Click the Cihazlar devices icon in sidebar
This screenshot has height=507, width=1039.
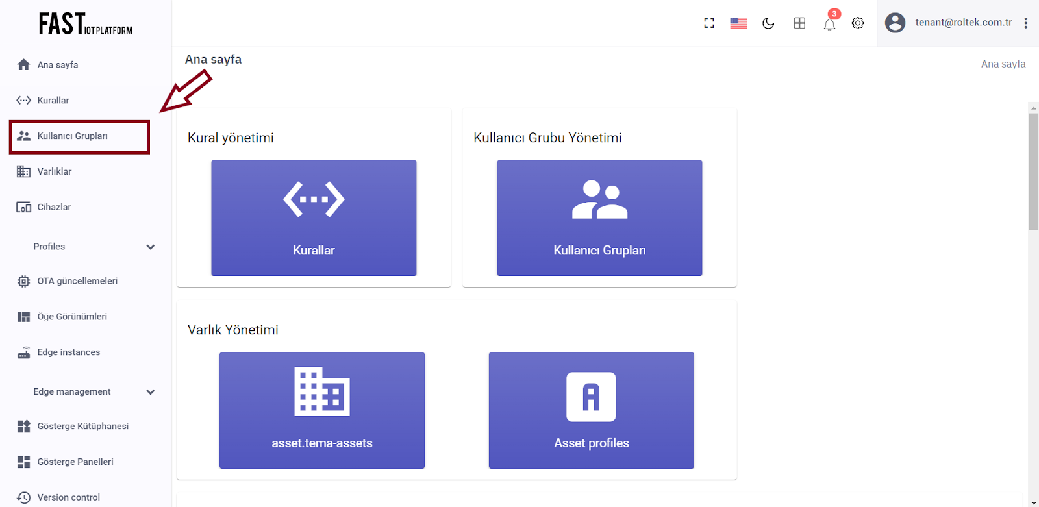(24, 207)
